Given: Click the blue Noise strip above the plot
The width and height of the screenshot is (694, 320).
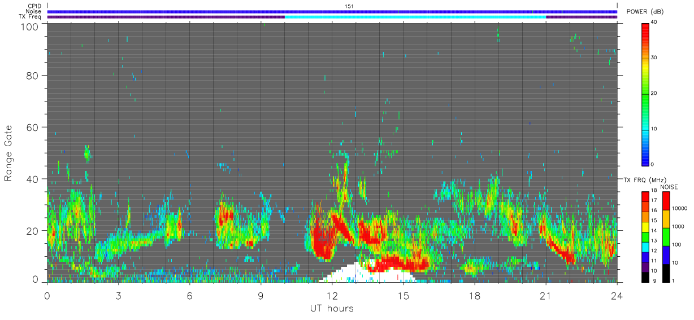Looking at the screenshot, I should coord(332,11).
